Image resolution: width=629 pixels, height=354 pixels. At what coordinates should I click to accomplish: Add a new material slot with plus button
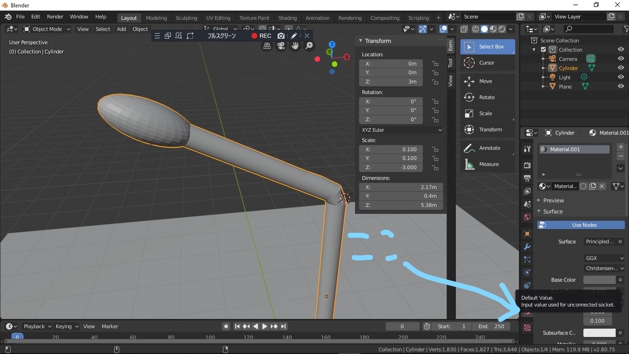[x=621, y=147]
